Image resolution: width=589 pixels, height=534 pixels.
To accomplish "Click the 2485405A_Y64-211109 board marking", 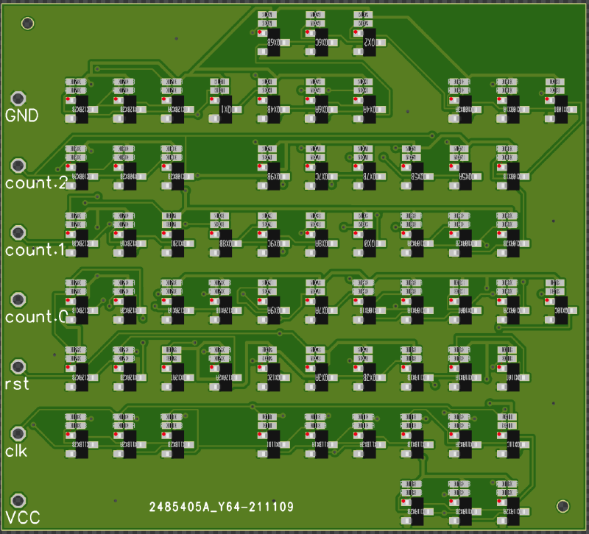I will pos(222,507).
